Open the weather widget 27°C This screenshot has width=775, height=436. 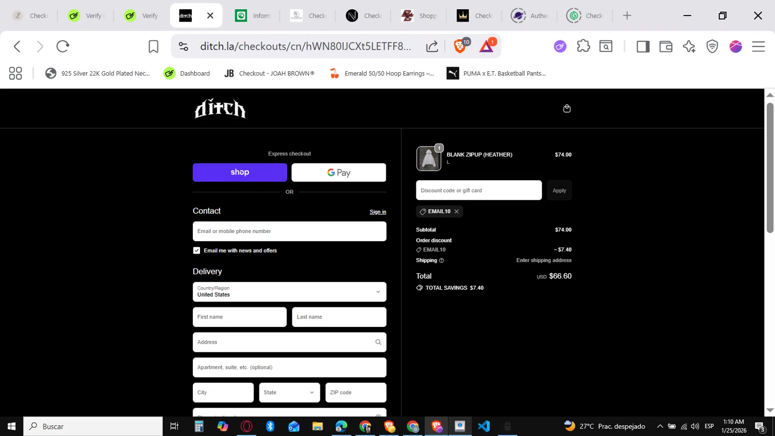point(605,426)
